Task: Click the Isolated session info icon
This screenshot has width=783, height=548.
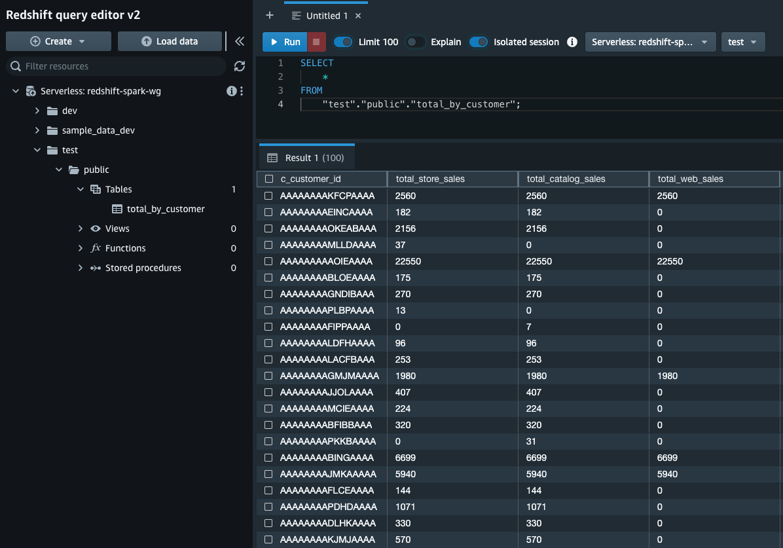Action: pos(572,42)
